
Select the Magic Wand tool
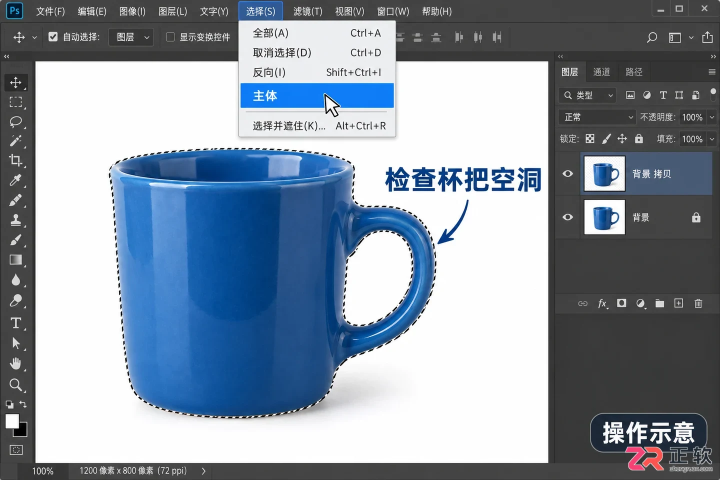(16, 141)
